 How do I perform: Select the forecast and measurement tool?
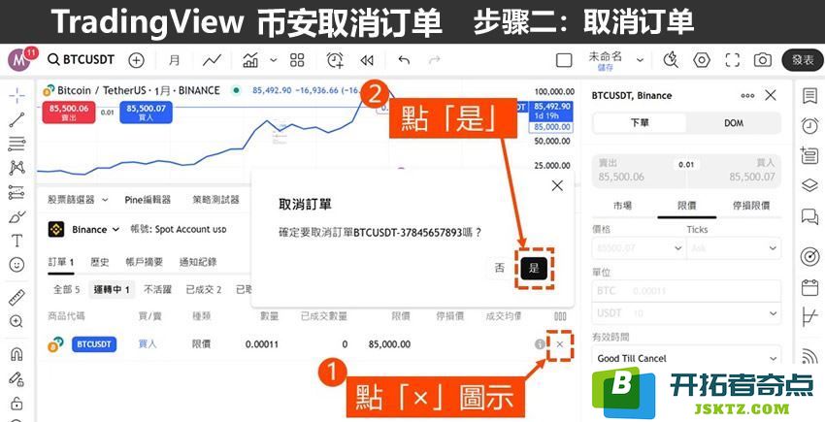16,193
